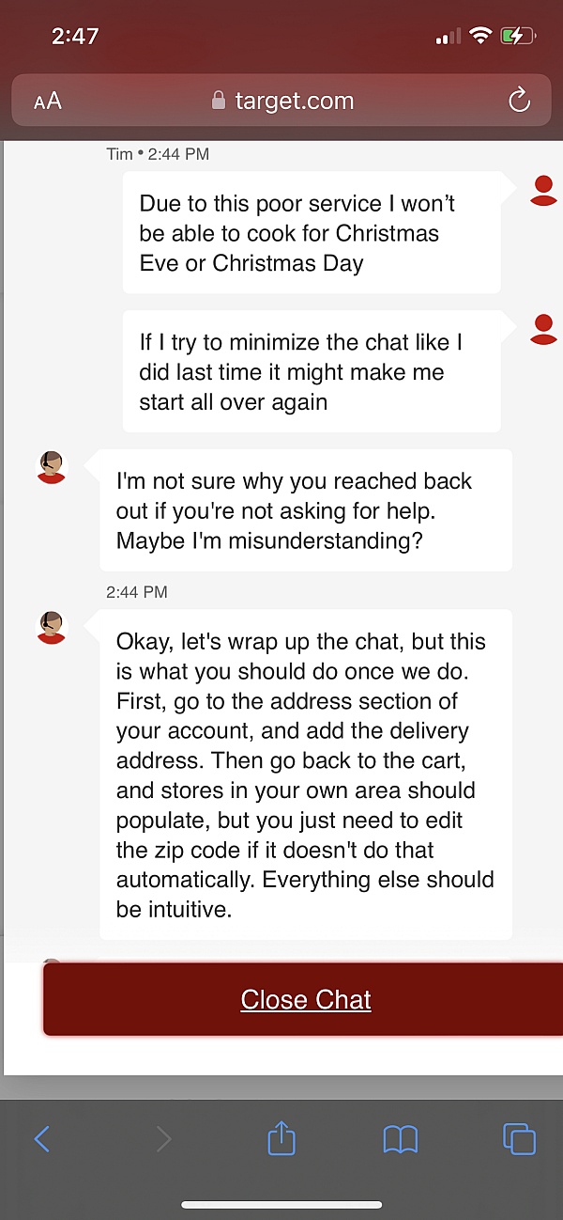The height and width of the screenshot is (1220, 563).
Task: Tap agent avatar beside "I'm not sure" message
Action: pyautogui.click(x=52, y=466)
